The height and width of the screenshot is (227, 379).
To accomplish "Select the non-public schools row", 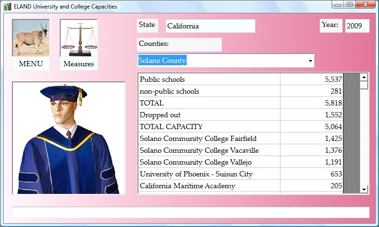I will coord(208,91).
